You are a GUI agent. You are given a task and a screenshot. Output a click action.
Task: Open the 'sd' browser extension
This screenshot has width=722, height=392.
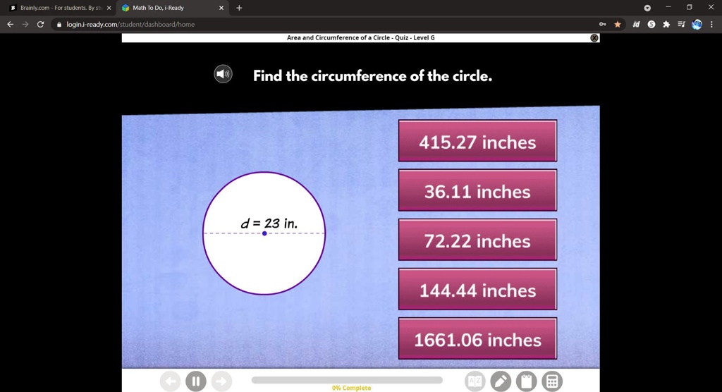636,25
